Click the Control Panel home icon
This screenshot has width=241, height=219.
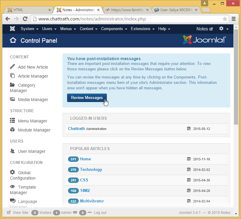[13, 40]
